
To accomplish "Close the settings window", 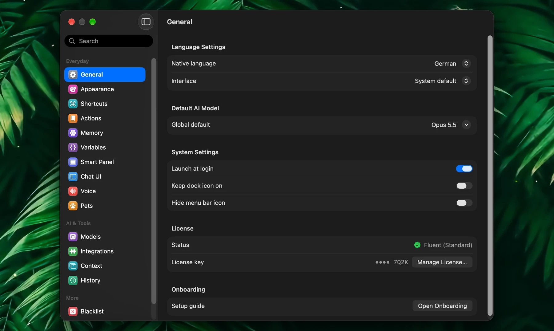I will [71, 22].
